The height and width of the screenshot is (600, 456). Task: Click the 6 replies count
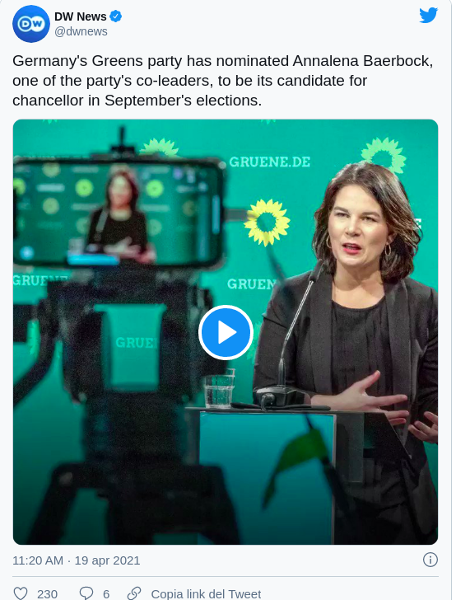coord(106,594)
